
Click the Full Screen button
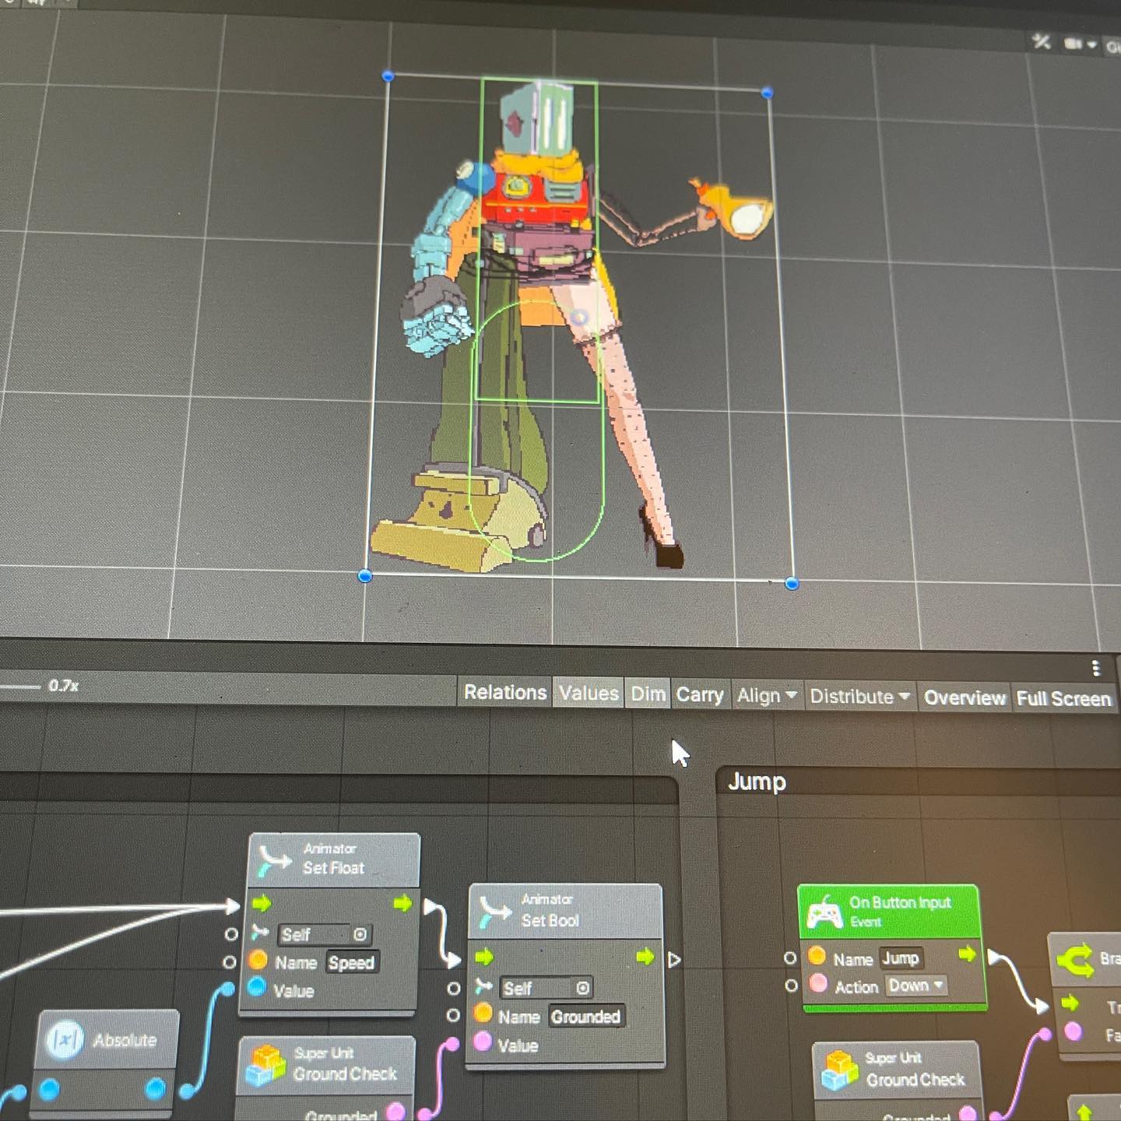click(1063, 698)
